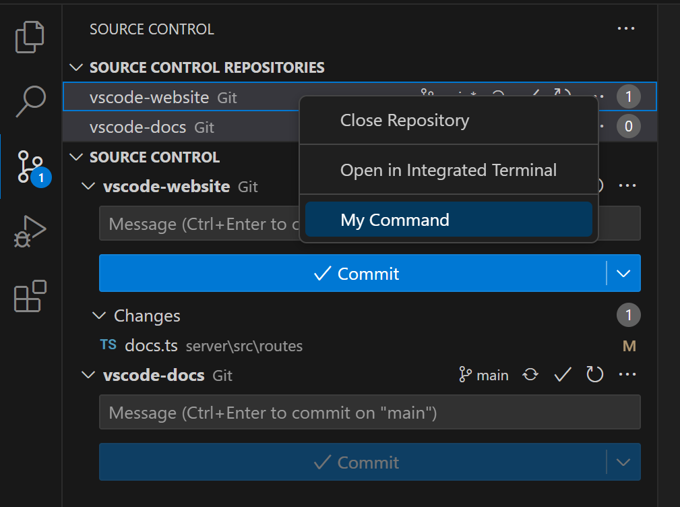Image resolution: width=680 pixels, height=507 pixels.
Task: Open the Run and Debug view
Action: coord(30,230)
